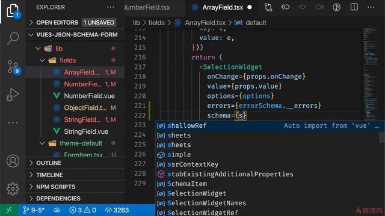385x216 pixels.
Task: Show additional activity bar views ellipsis
Action: pos(13,122)
